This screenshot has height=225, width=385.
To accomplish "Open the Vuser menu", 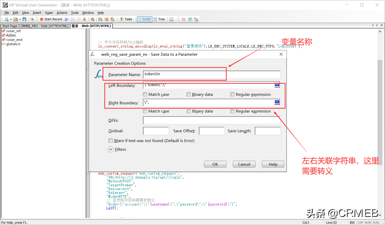I will point(49,13).
